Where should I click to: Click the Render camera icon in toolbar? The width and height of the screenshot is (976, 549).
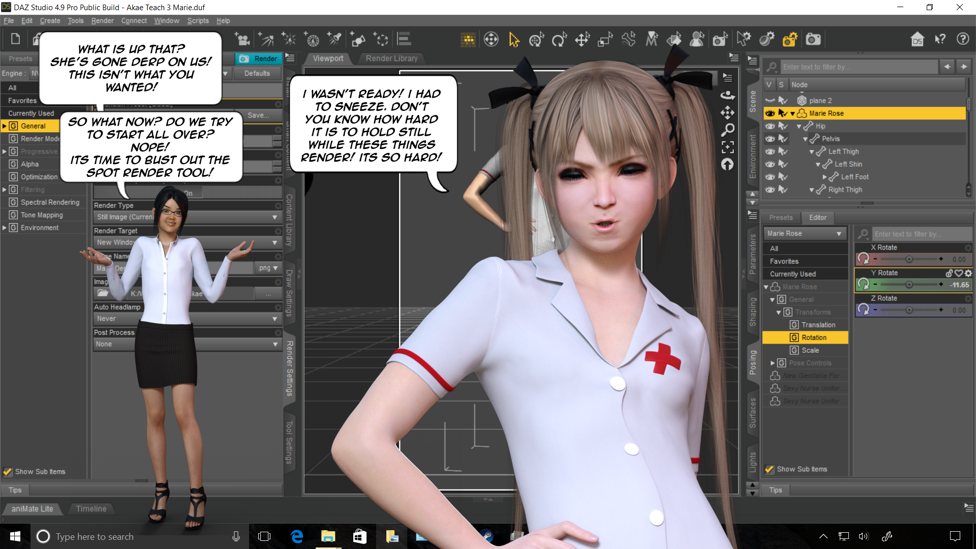click(813, 39)
